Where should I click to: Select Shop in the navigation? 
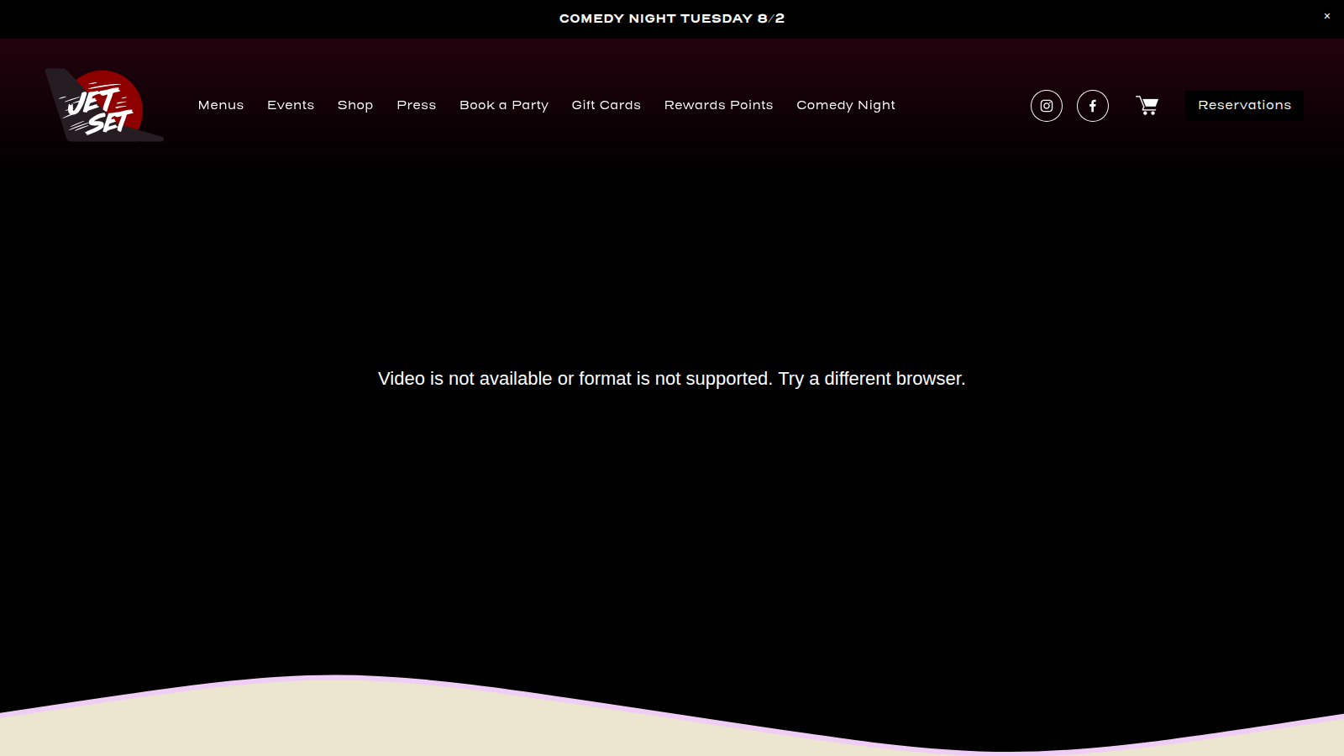(355, 105)
